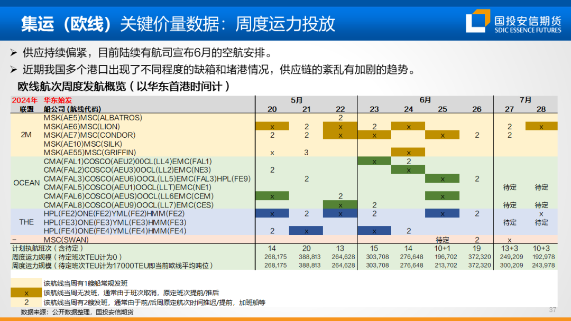The width and height of the screenshot is (571, 321).
Task: Select the legend text 该航线当周有2艘发班
Action: (154, 303)
